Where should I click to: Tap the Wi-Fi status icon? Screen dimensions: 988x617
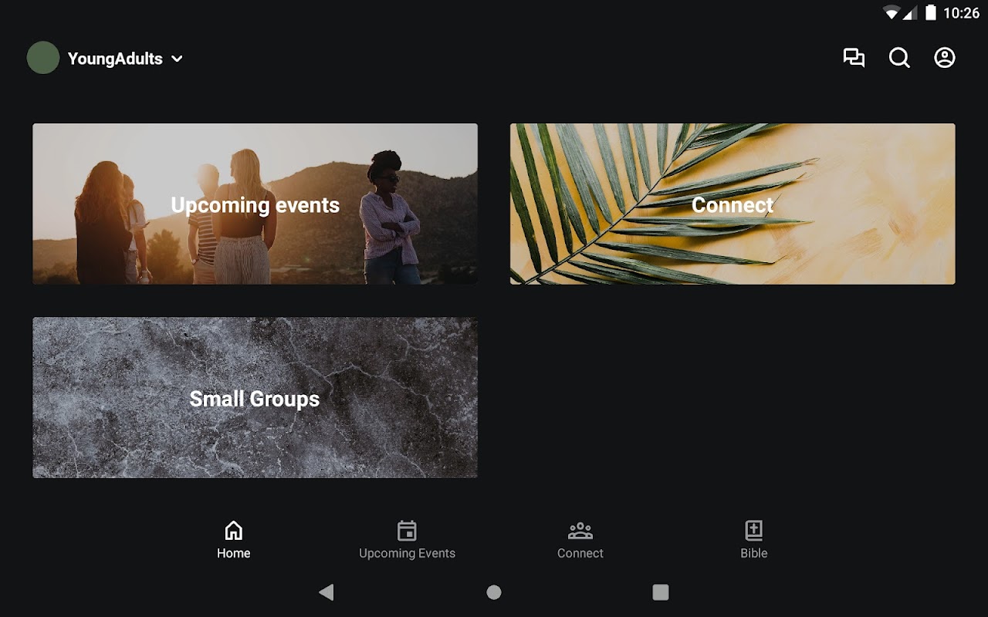[x=892, y=12]
